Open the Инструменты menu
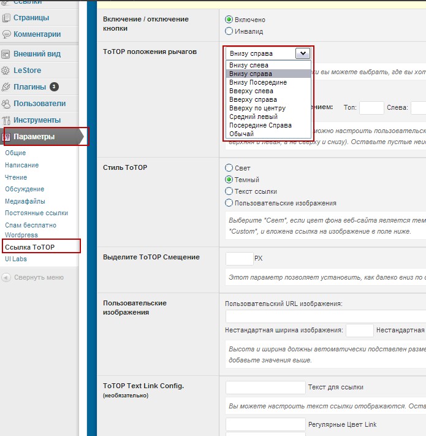The width and height of the screenshot is (426, 436). pyautogui.click(x=37, y=120)
